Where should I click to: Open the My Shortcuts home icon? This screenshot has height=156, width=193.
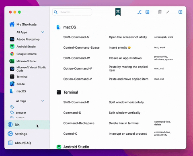12,24
